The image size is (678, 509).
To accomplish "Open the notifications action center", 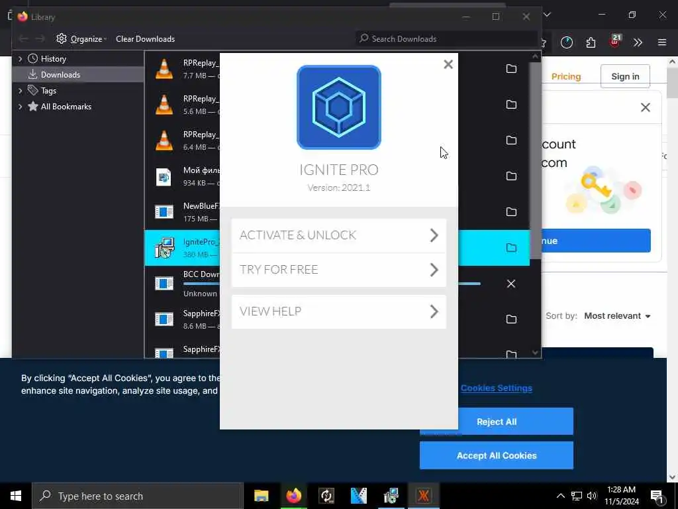I will tap(657, 496).
